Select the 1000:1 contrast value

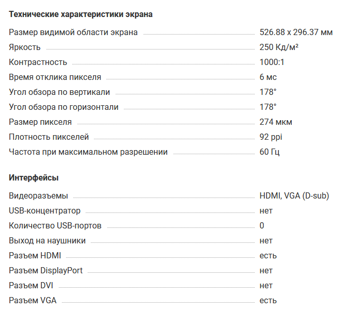(272, 62)
